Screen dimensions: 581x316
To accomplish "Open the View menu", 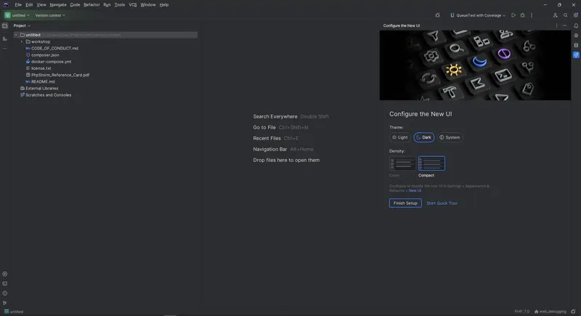I will coord(41,5).
